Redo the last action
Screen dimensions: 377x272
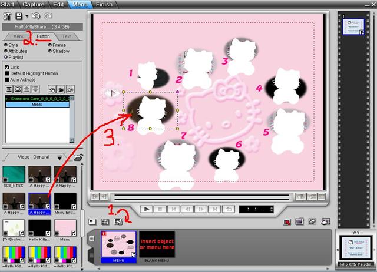pyautogui.click(x=48, y=16)
